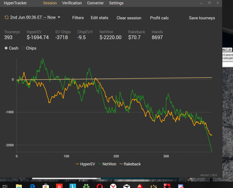Click the Version 1.50.0 label
Viewport: 233px width, 188px height.
[208, 175]
